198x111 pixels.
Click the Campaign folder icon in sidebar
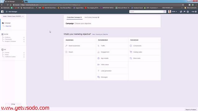(x=3, y=23)
